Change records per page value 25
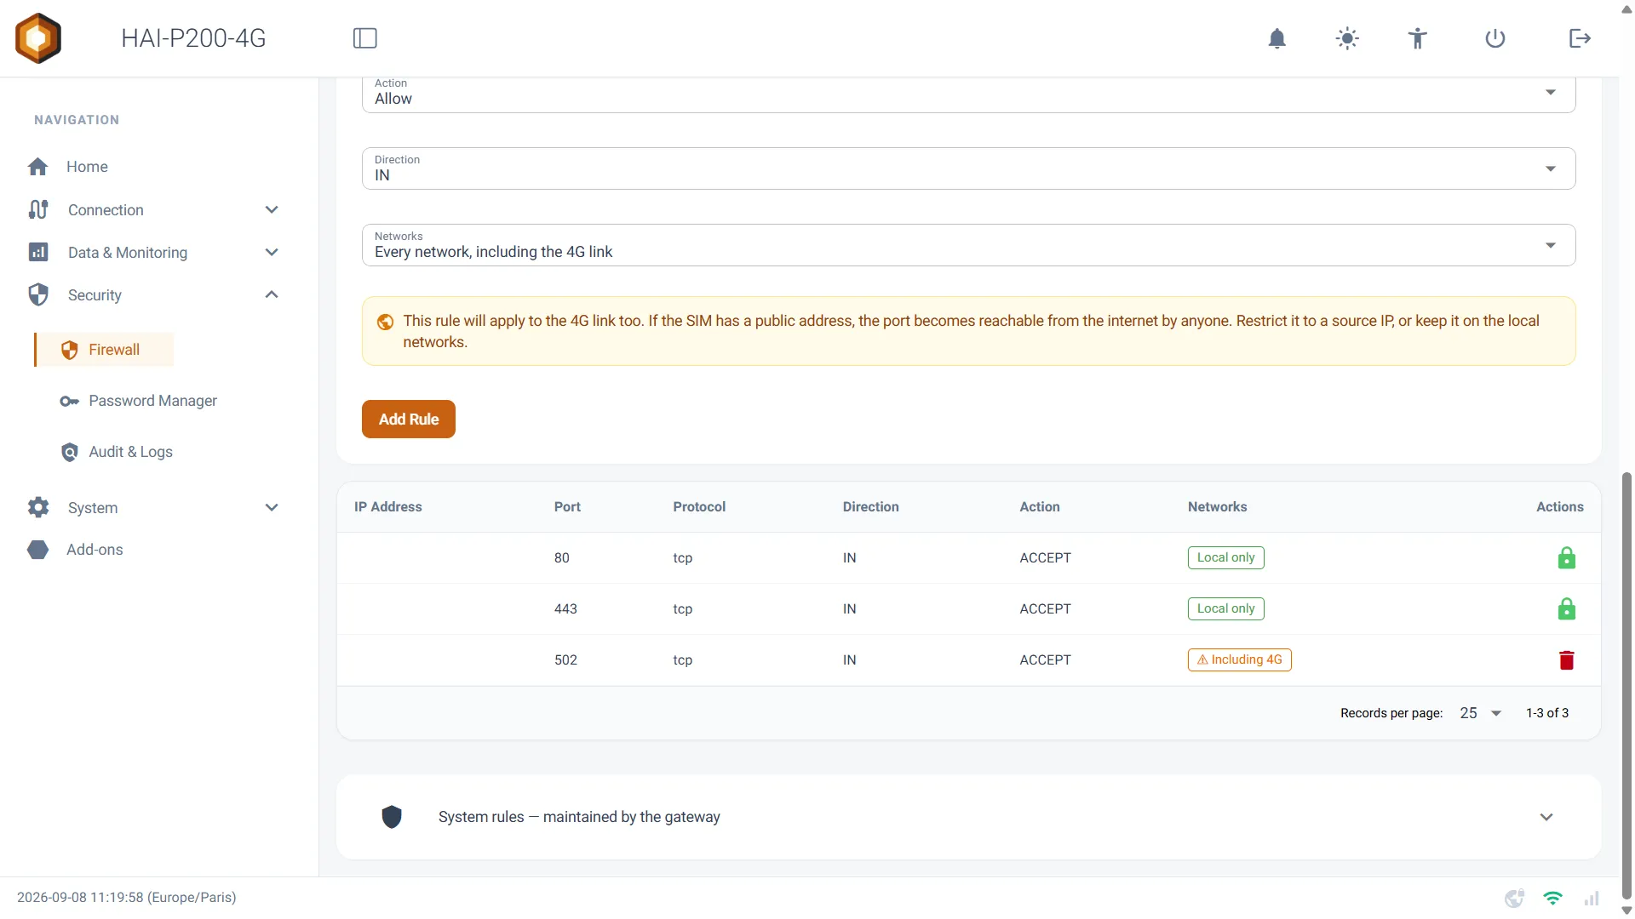 (x=1480, y=713)
